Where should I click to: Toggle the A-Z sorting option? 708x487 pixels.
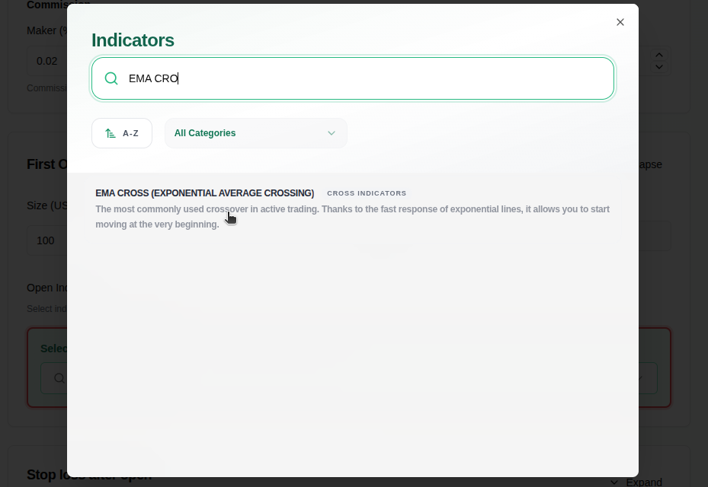click(121, 132)
